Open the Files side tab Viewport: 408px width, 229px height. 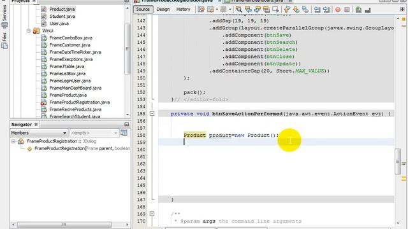(4, 40)
